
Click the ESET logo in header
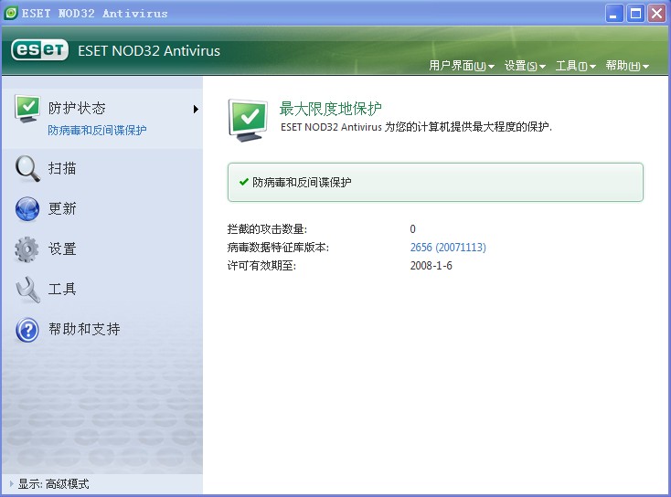(40, 50)
